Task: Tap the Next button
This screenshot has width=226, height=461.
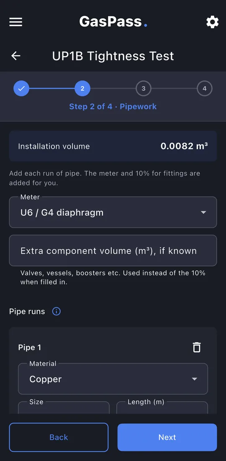Action: pos(167,437)
